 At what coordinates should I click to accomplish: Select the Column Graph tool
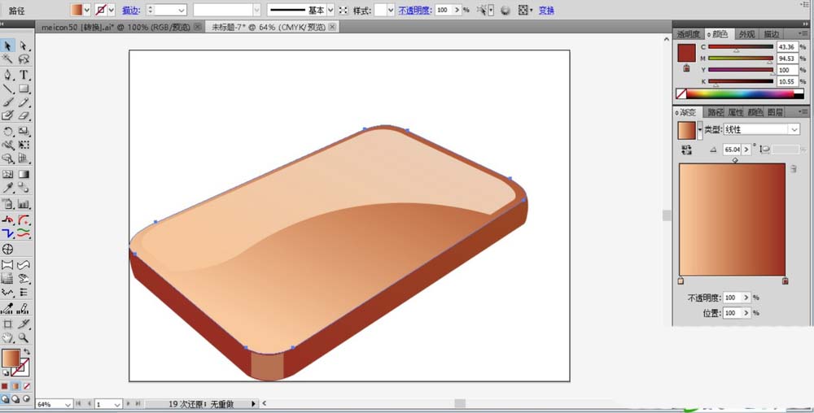point(24,203)
